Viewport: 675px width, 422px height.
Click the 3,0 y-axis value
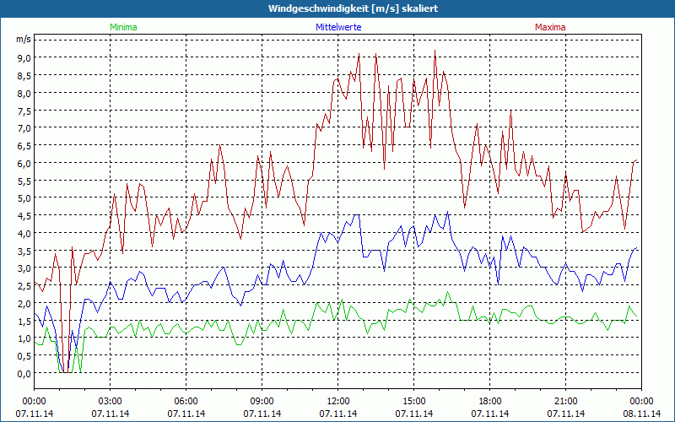tap(24, 268)
